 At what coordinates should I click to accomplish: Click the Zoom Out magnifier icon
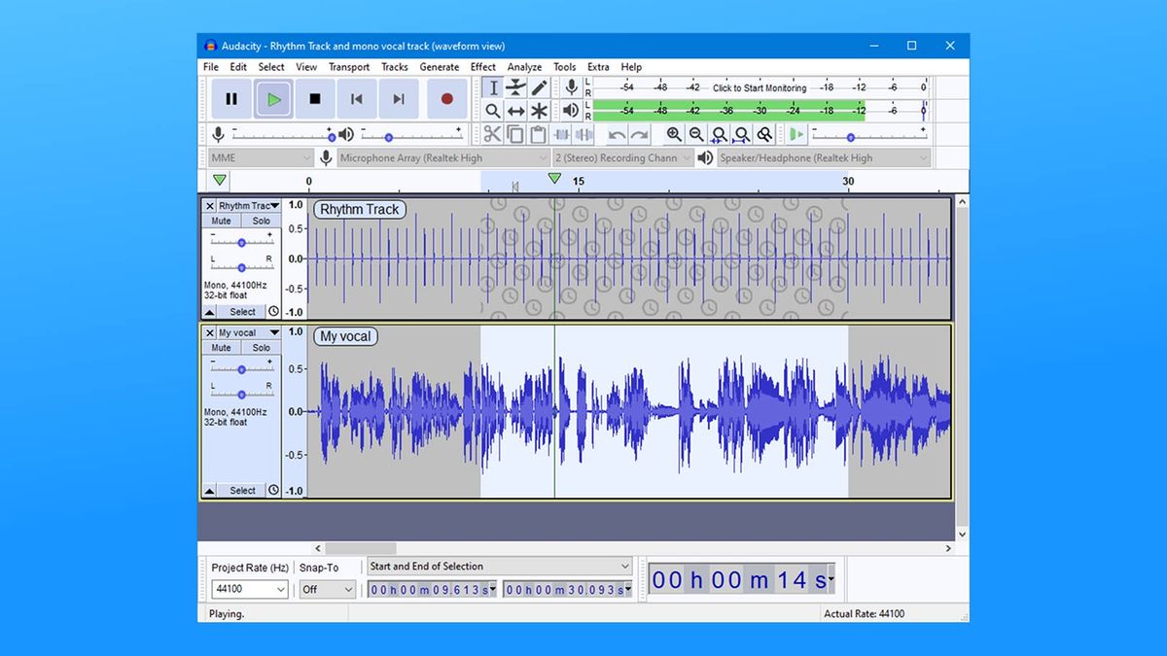[696, 134]
